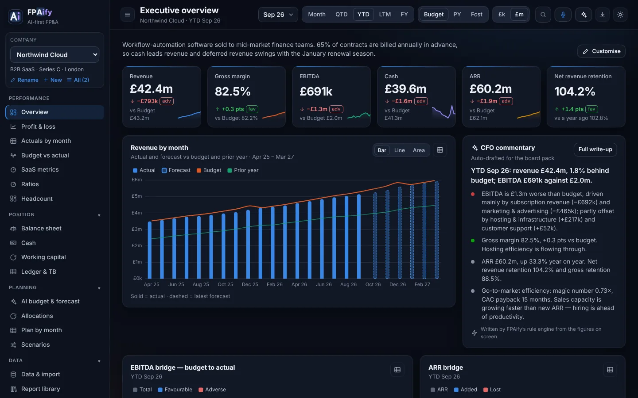Image resolution: width=638 pixels, height=398 pixels.
Task: Select the QTD period tab
Action: point(342,15)
